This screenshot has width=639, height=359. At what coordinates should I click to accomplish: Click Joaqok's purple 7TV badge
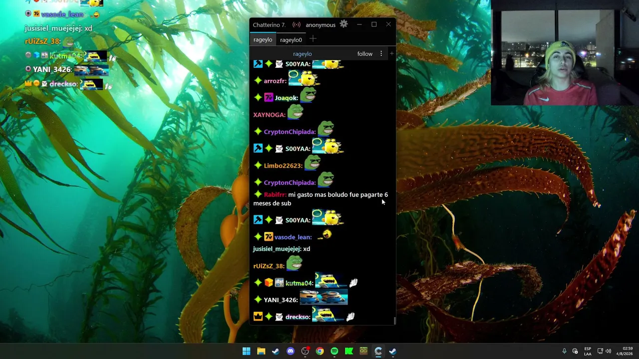(x=269, y=98)
